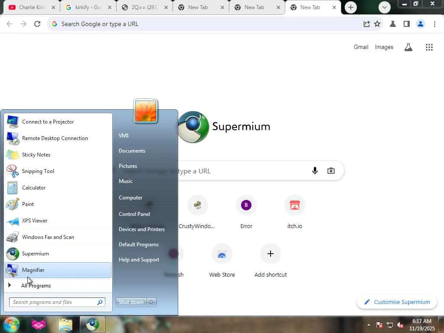Screen dimensions: 444x333
Task: Close the kirkify tab
Action: pyautogui.click(x=110, y=8)
